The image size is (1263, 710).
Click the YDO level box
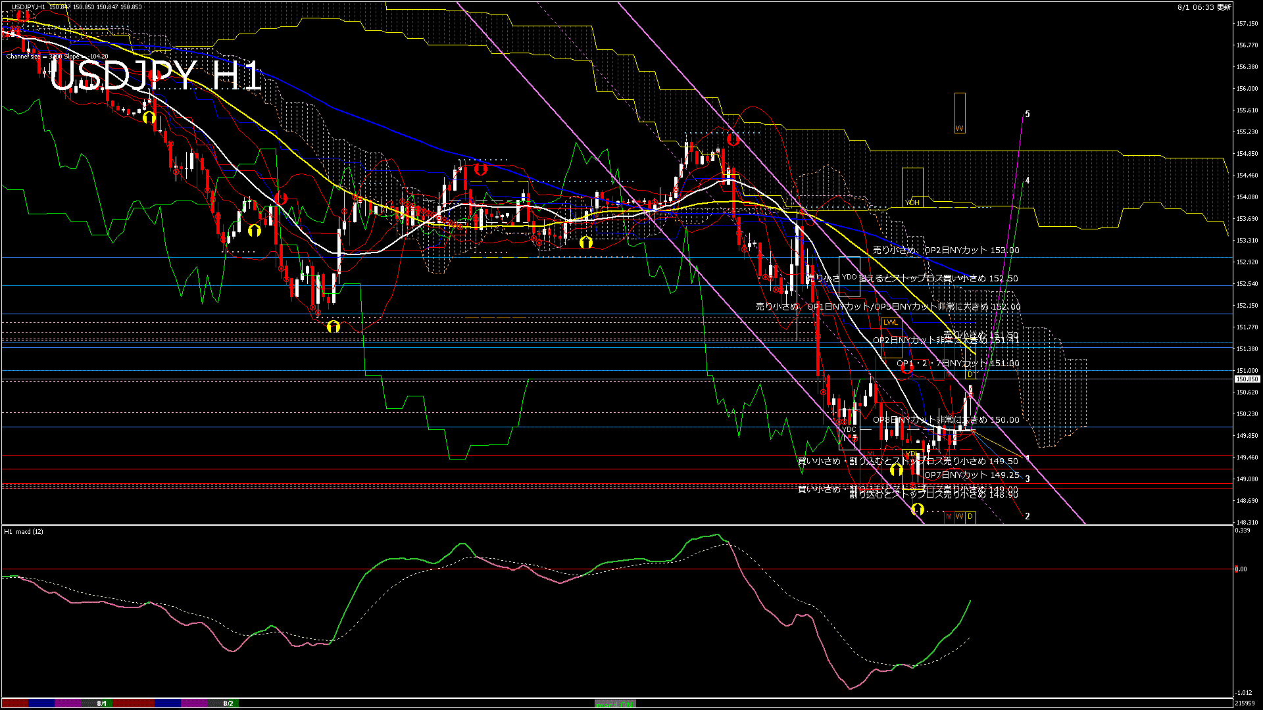[x=849, y=277]
